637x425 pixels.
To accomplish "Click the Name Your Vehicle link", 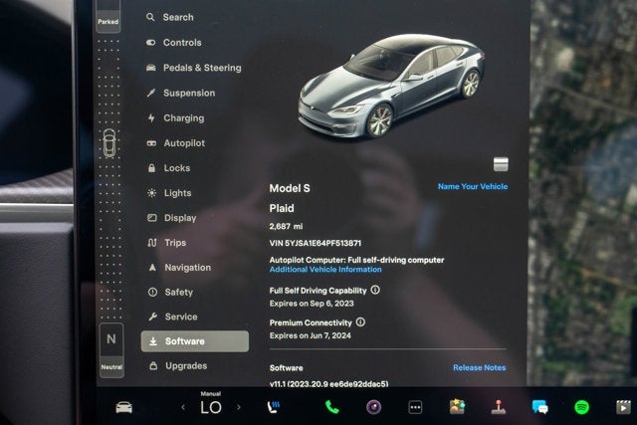I will point(473,186).
